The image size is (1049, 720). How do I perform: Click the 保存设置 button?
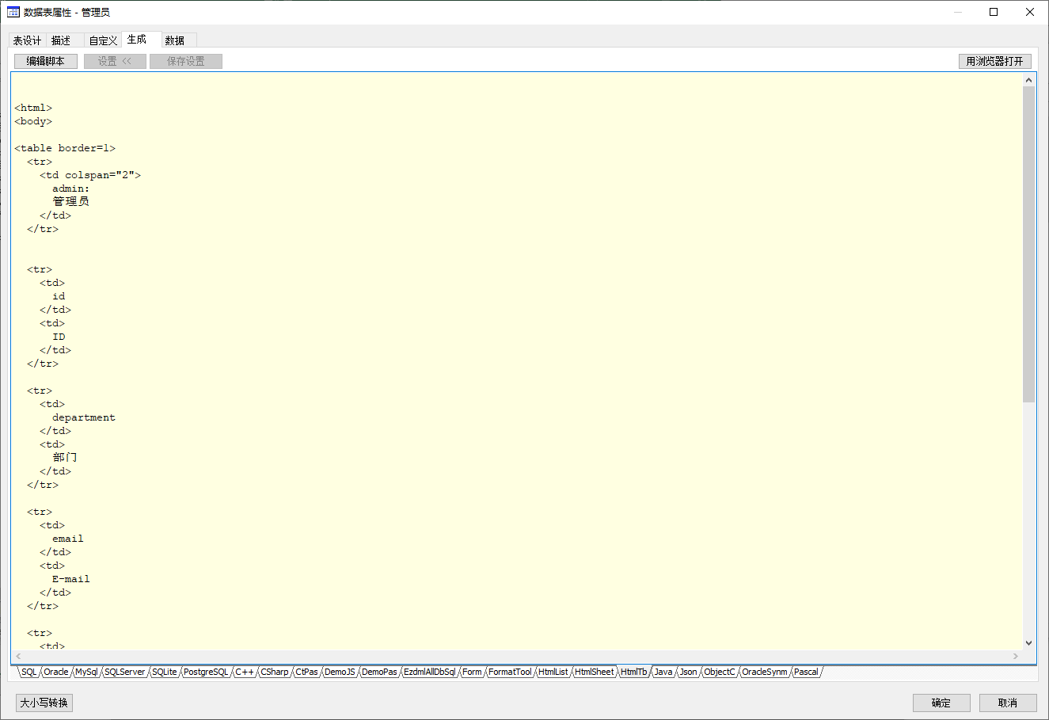pos(186,61)
